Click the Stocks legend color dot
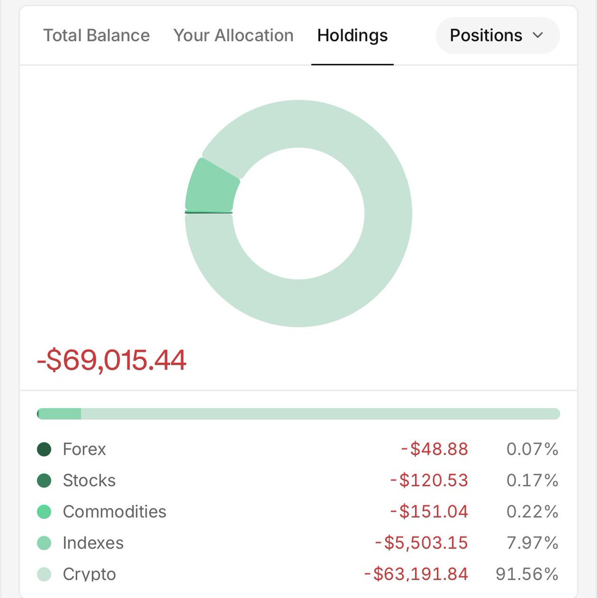597x598 pixels. click(x=44, y=480)
